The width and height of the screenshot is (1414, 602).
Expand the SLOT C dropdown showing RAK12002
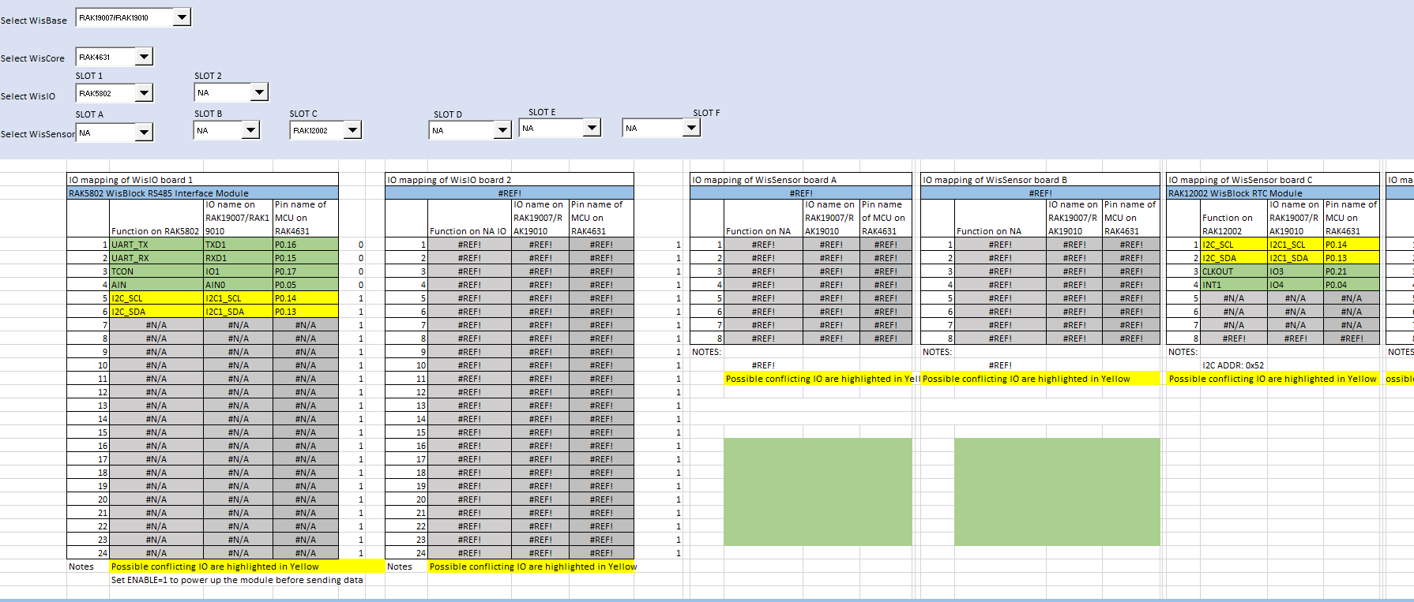[352, 129]
